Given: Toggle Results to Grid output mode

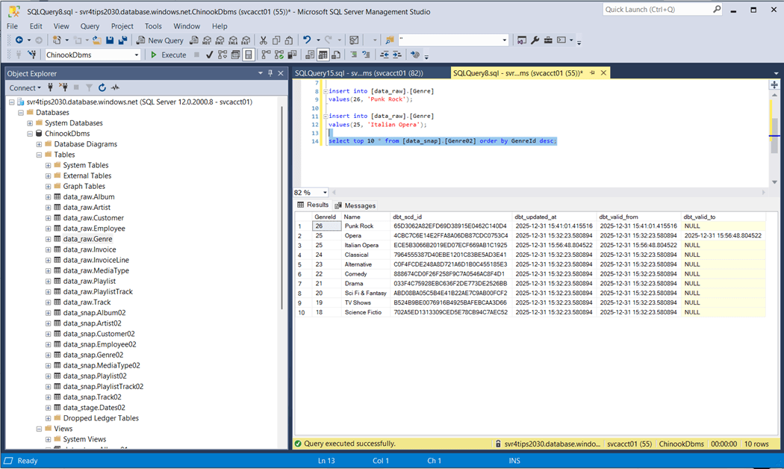Looking at the screenshot, I should coord(323,55).
